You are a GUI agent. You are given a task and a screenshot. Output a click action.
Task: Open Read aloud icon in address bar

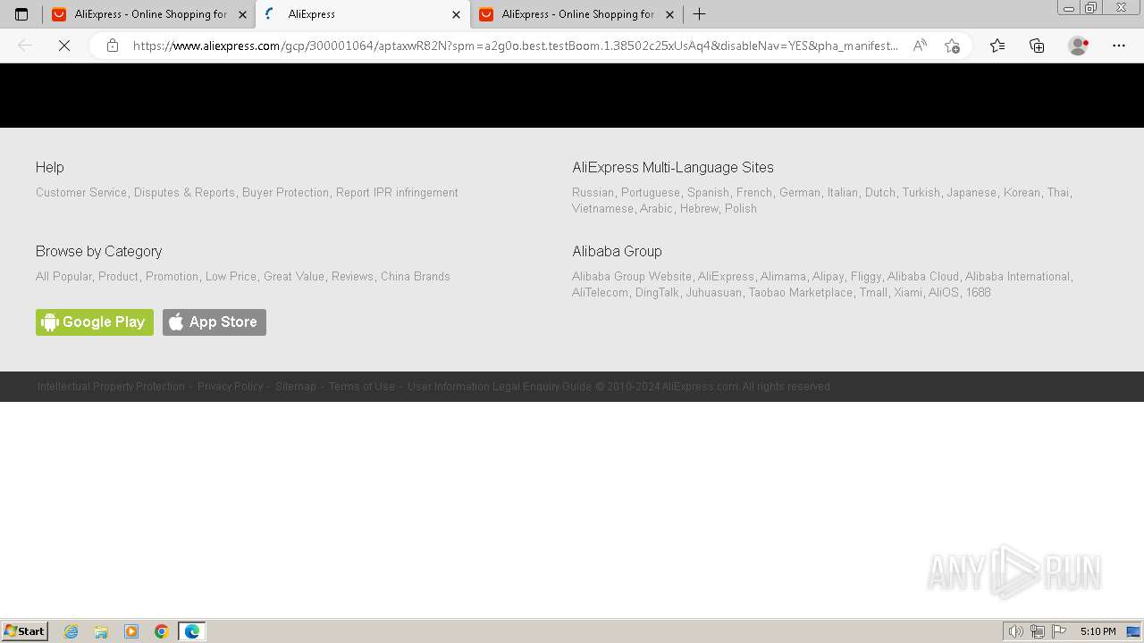tap(920, 46)
